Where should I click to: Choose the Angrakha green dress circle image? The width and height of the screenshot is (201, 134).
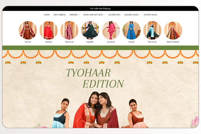click(x=90, y=30)
